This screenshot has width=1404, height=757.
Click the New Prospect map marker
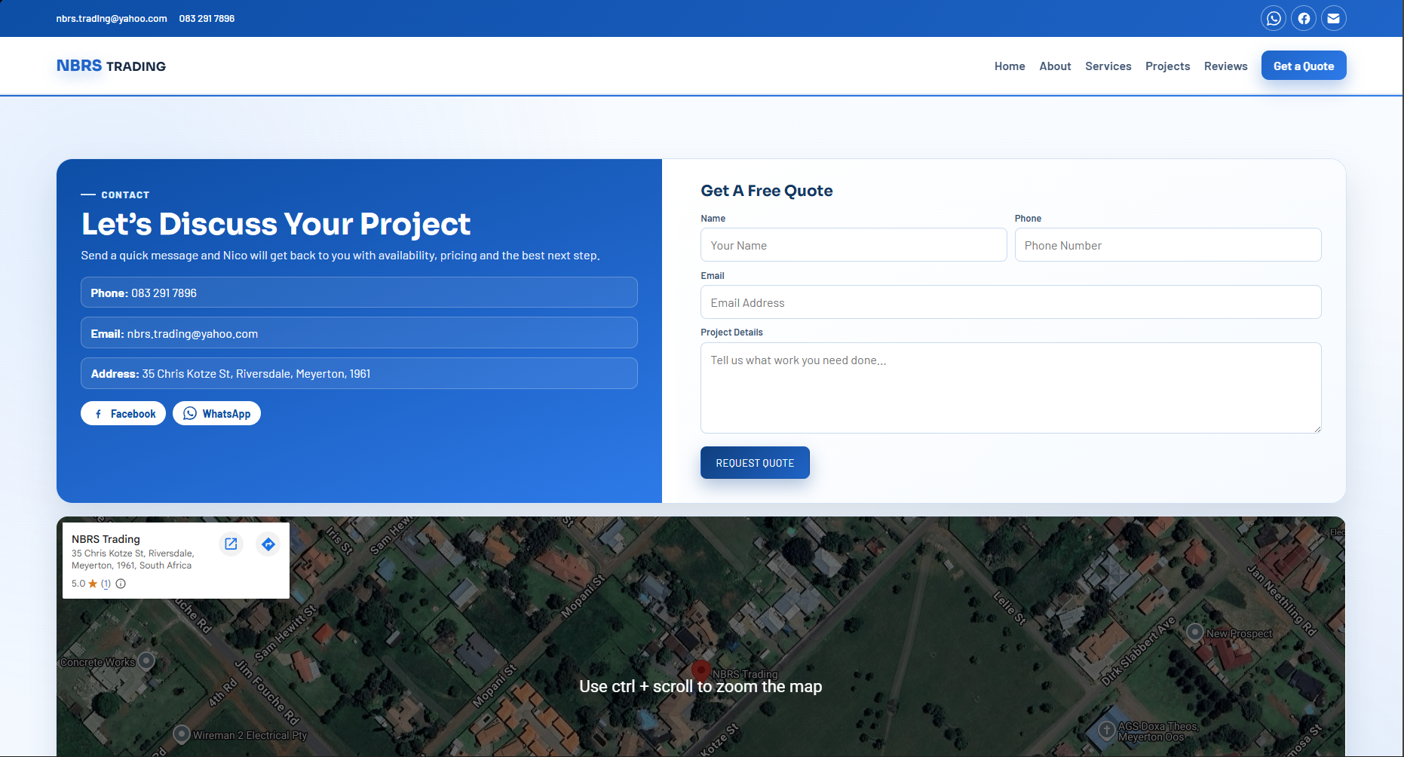click(x=1195, y=632)
